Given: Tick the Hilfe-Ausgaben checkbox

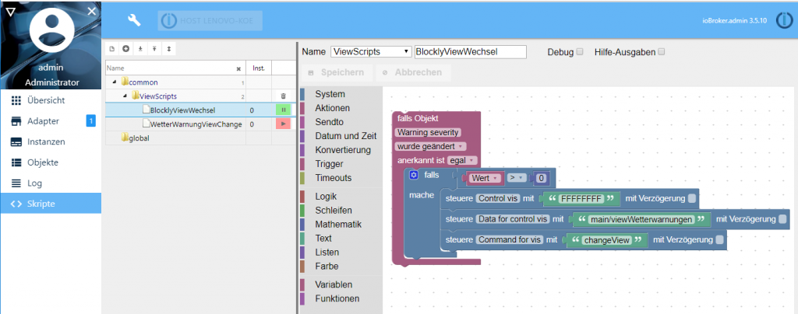Looking at the screenshot, I should (x=662, y=52).
